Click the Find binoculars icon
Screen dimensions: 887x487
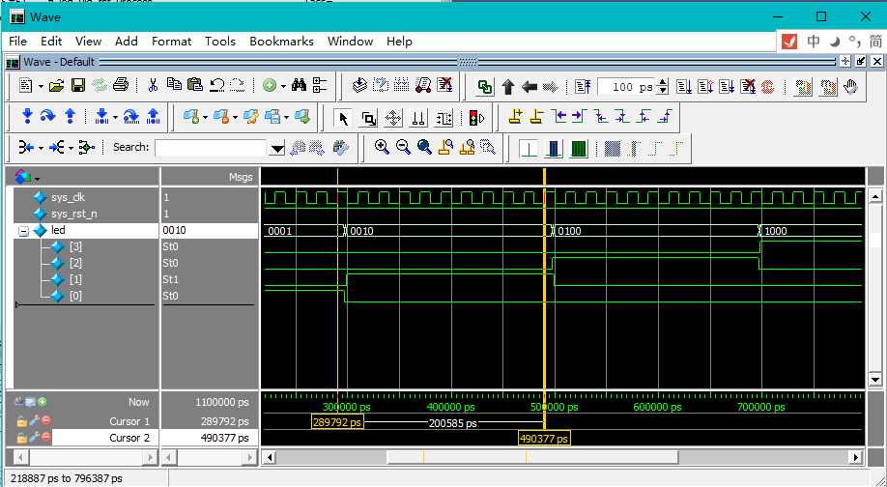(299, 86)
